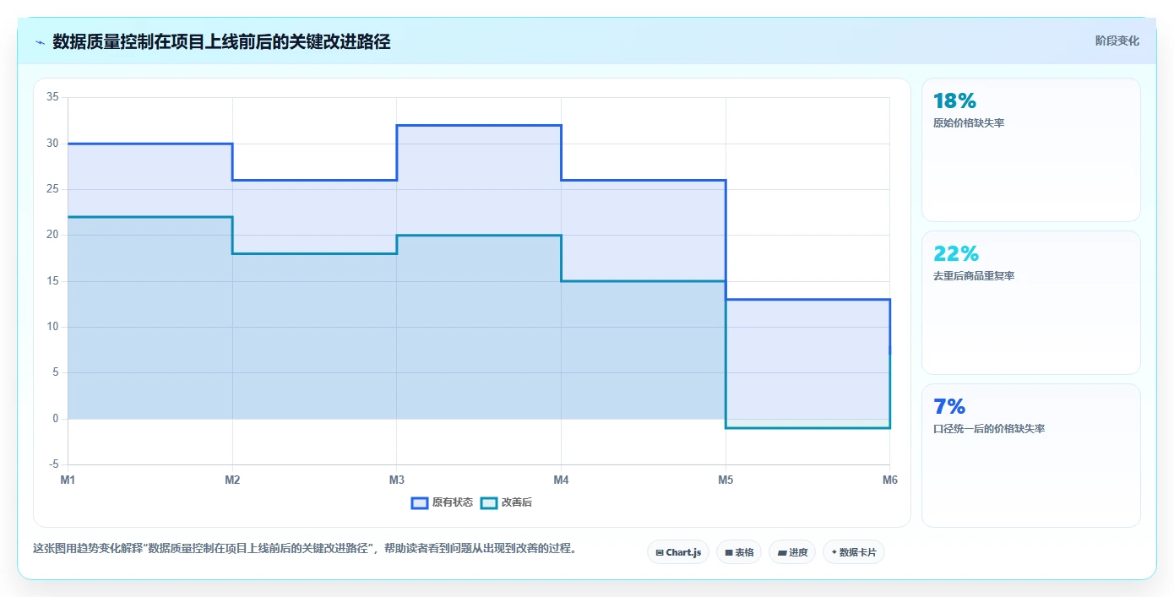Viewport: 1174px width, 597px height.
Task: Click the 10 y-axis value
Action: click(52, 327)
